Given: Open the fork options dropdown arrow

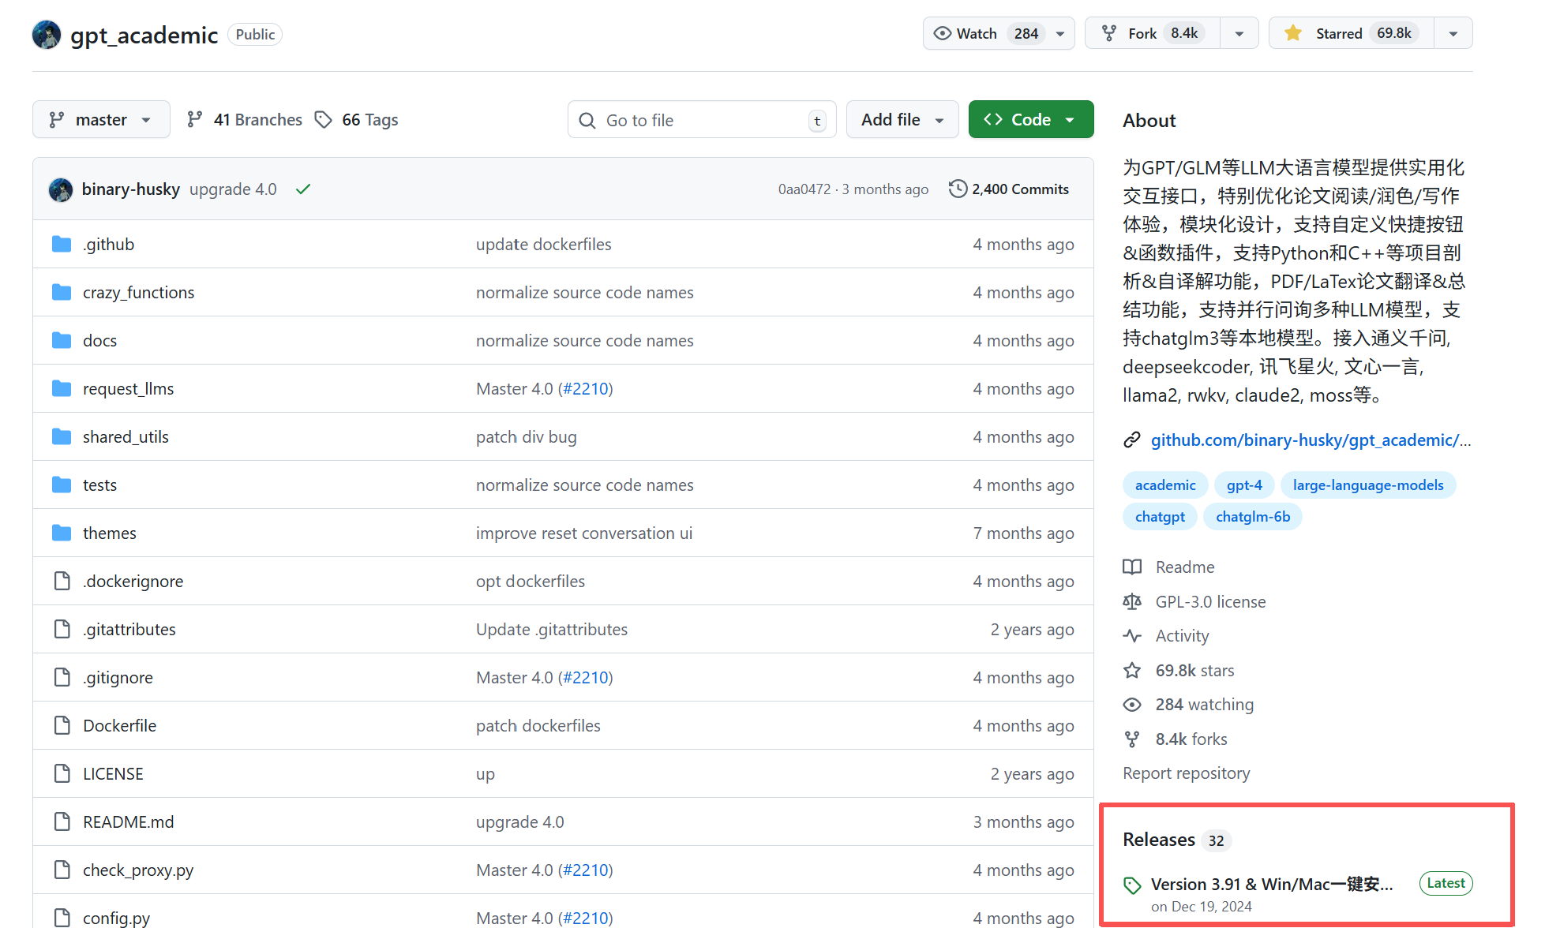Looking at the screenshot, I should pyautogui.click(x=1239, y=34).
